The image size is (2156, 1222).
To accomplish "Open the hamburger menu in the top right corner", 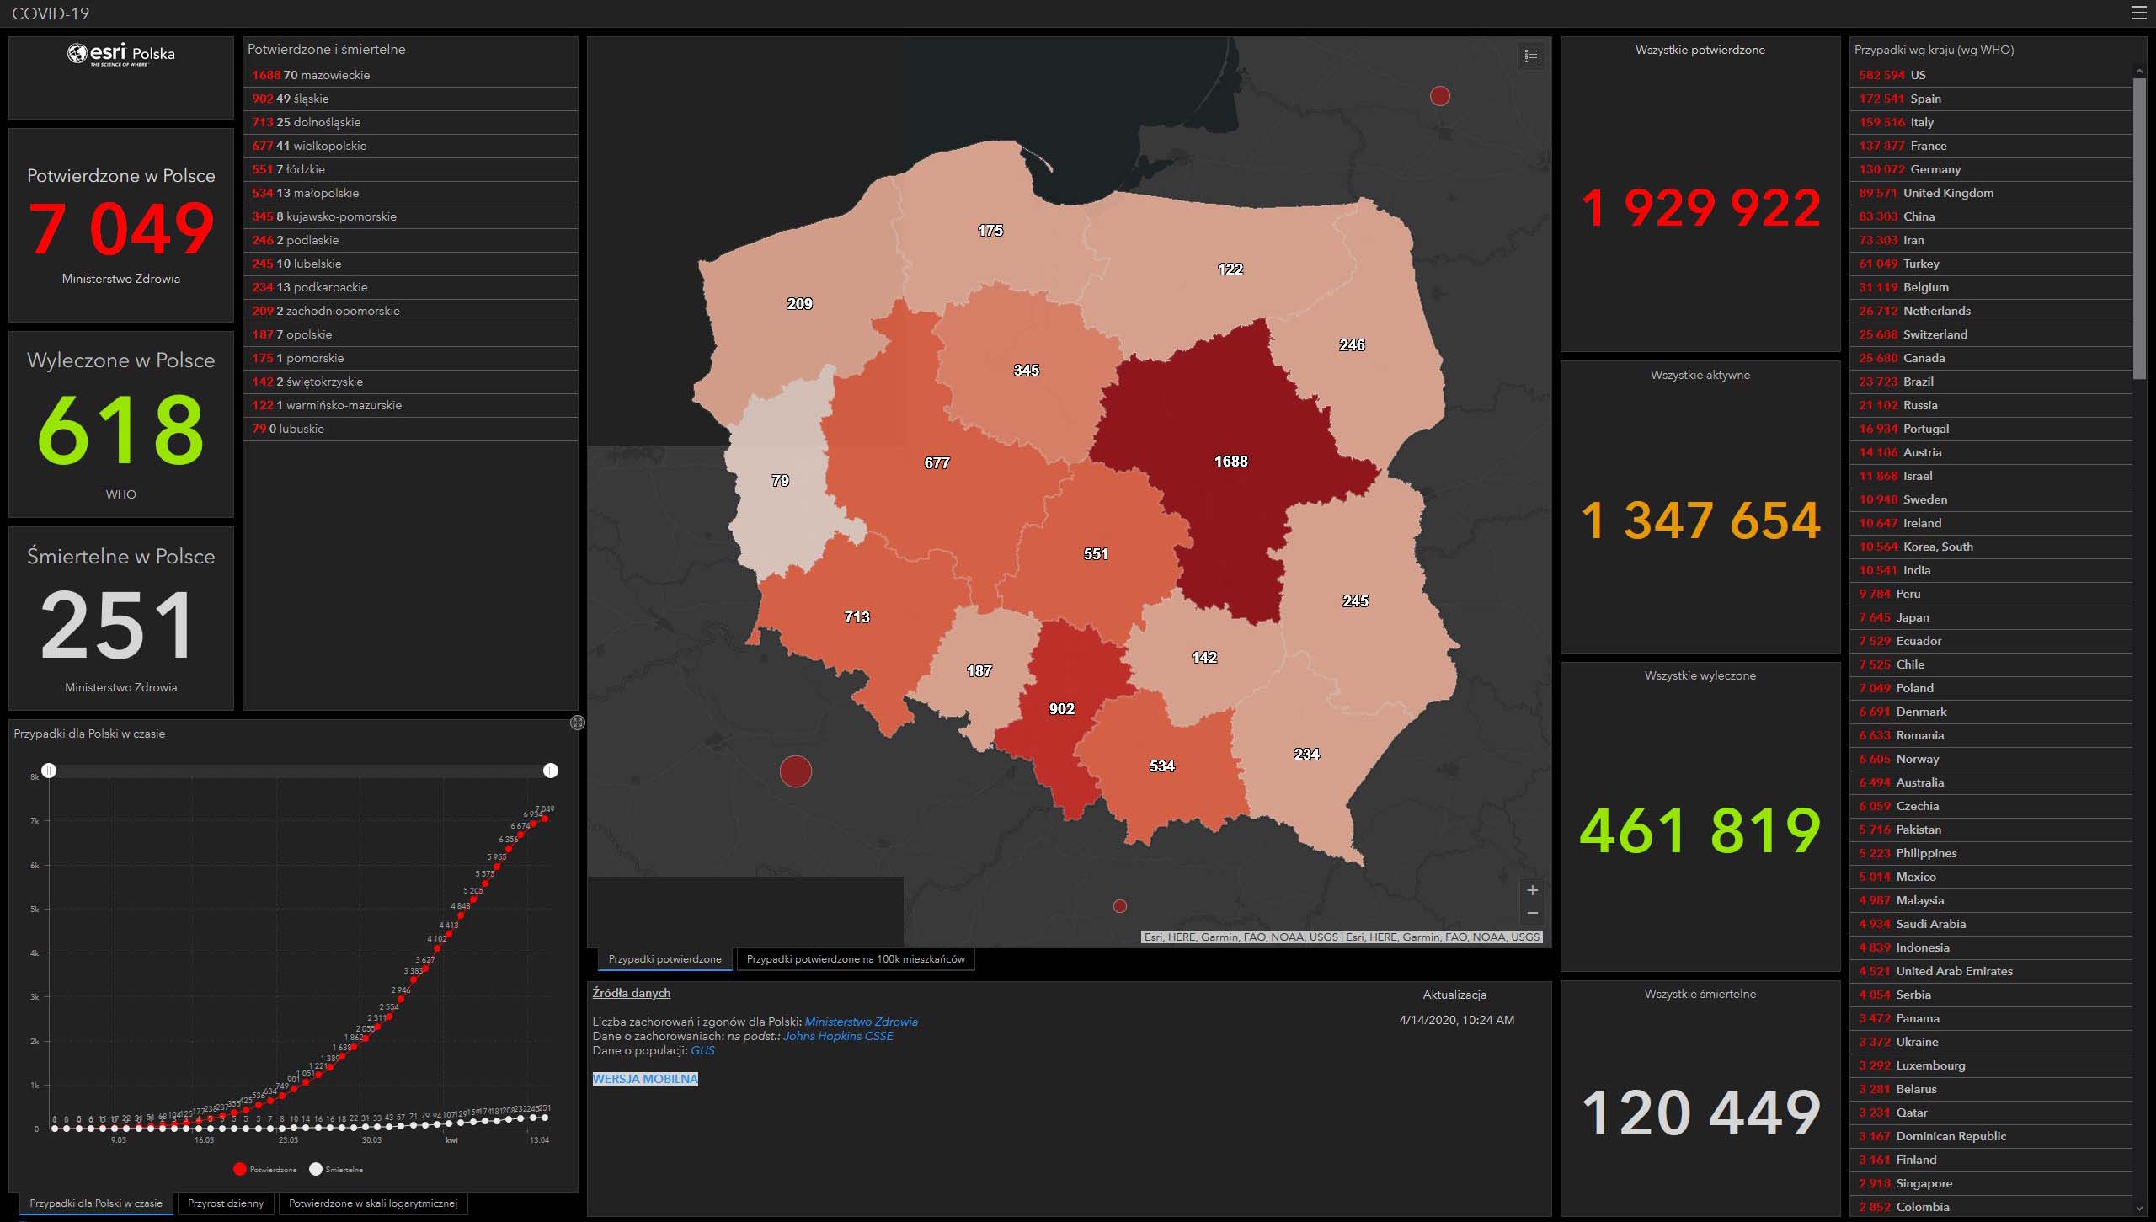I will click(x=2138, y=13).
